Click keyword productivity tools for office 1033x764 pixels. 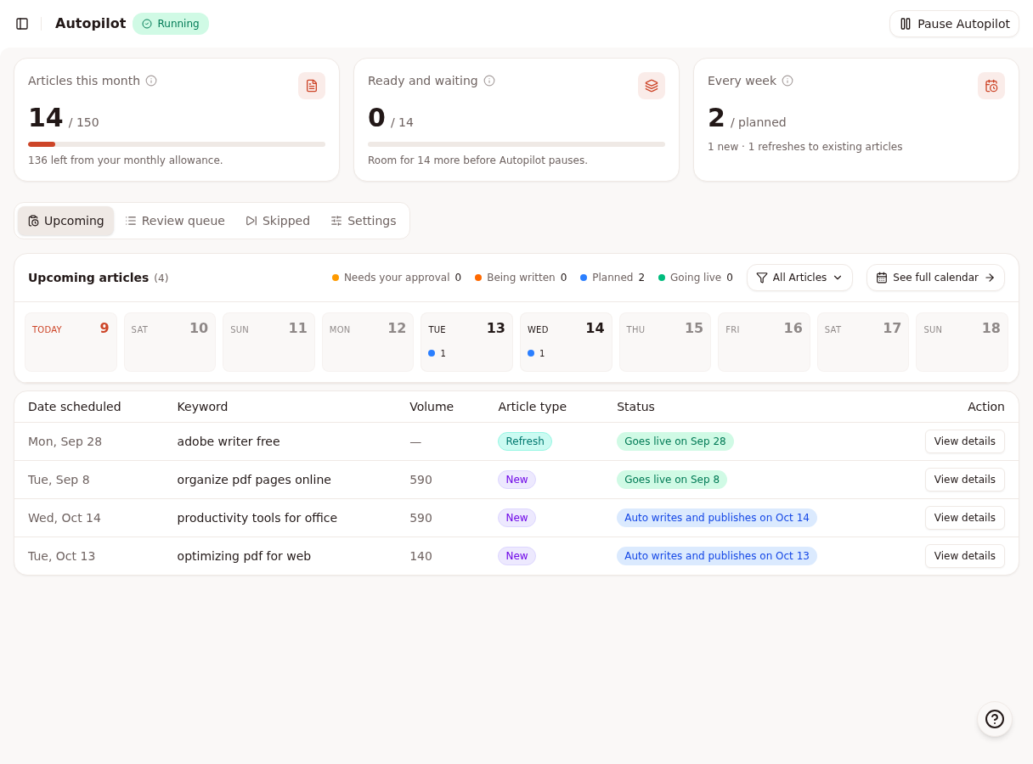point(257,518)
